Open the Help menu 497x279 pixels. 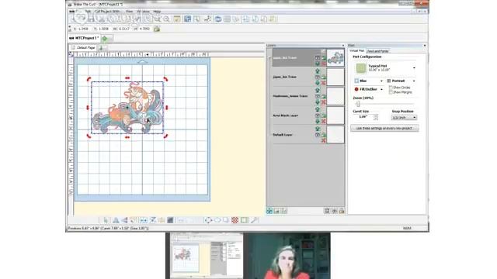[x=157, y=12]
